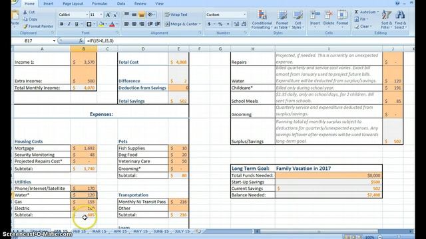
Task: Toggle bottom vertical alignment
Action: [x=142, y=15]
